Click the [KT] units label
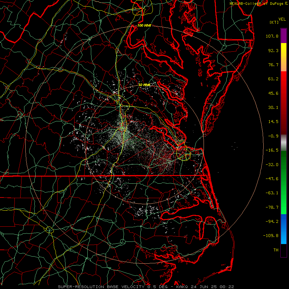This screenshot has width=289, height=289. (274, 22)
